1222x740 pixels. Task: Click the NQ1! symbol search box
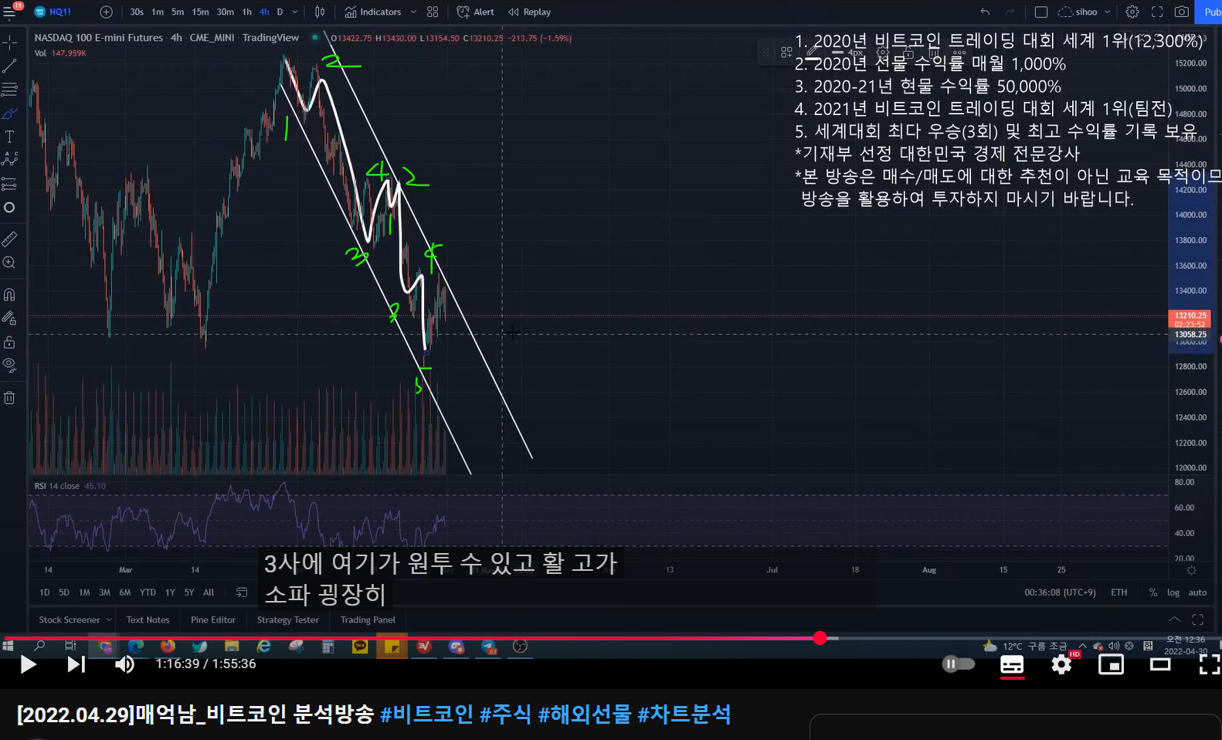(x=54, y=12)
